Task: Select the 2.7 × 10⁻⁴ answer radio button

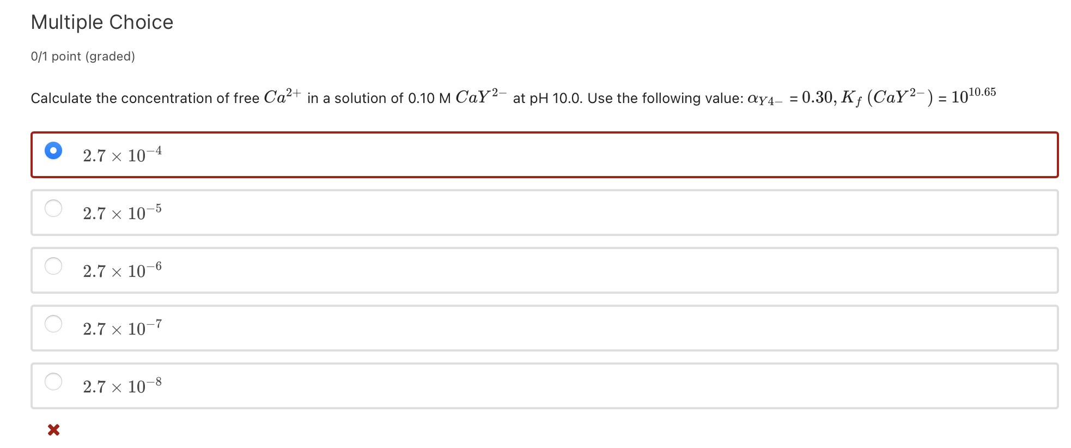Action: [53, 150]
